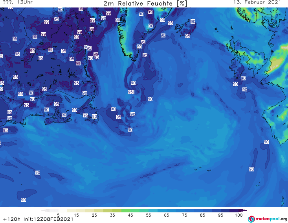Click the scale label '65'
Viewport: 288px width, 223px height.
click(167, 215)
